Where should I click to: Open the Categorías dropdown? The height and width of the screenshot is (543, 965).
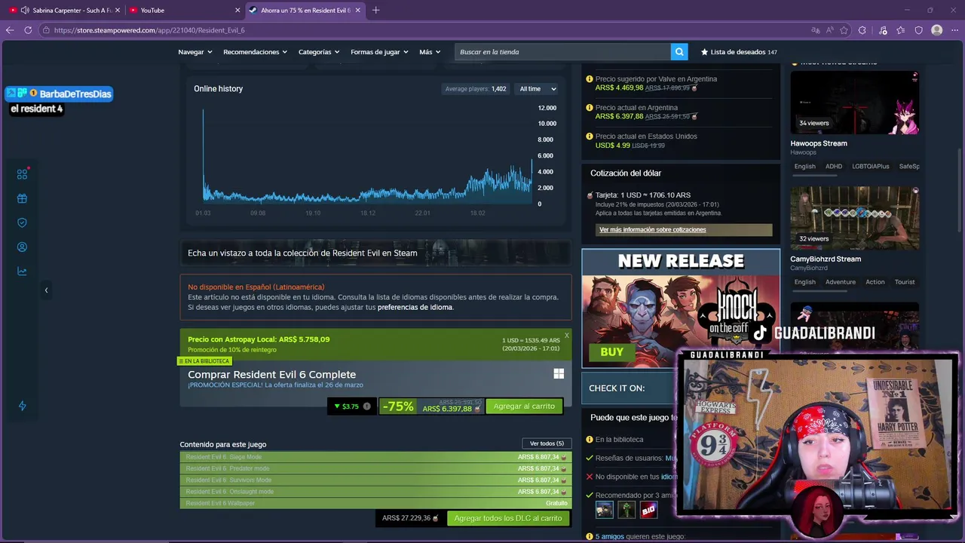tap(319, 52)
